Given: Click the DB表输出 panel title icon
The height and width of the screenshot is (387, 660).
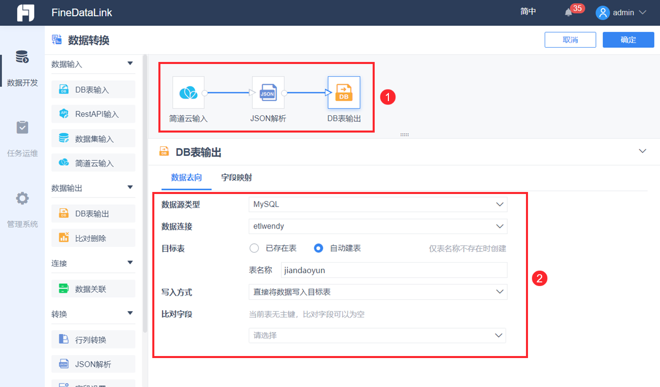Looking at the screenshot, I should click(x=164, y=151).
